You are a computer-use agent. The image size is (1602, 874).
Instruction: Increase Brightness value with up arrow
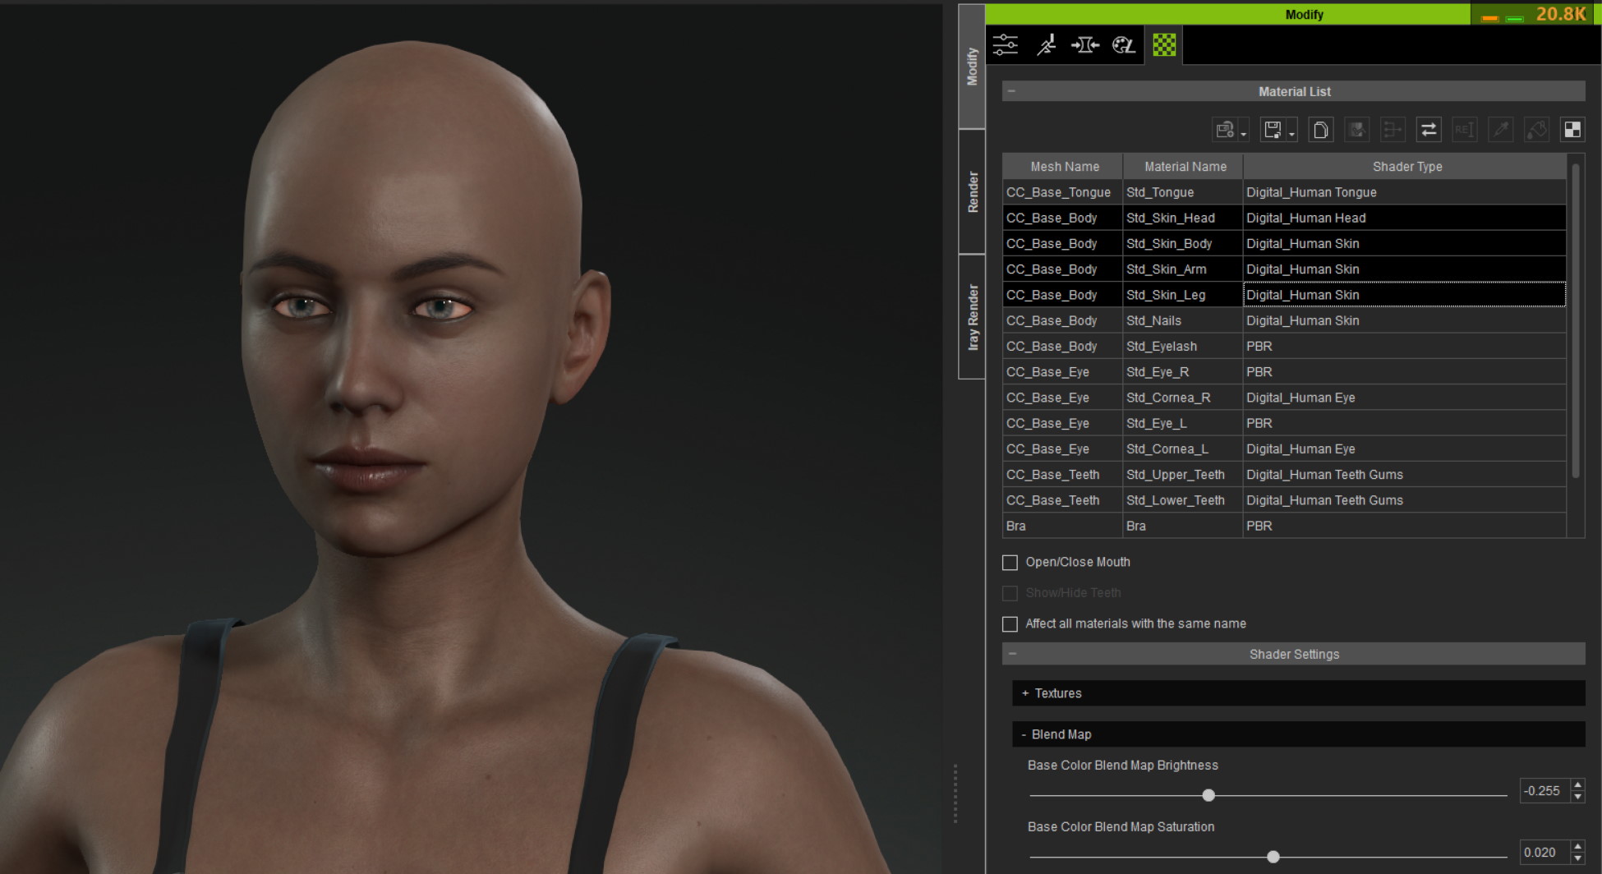pyautogui.click(x=1577, y=784)
